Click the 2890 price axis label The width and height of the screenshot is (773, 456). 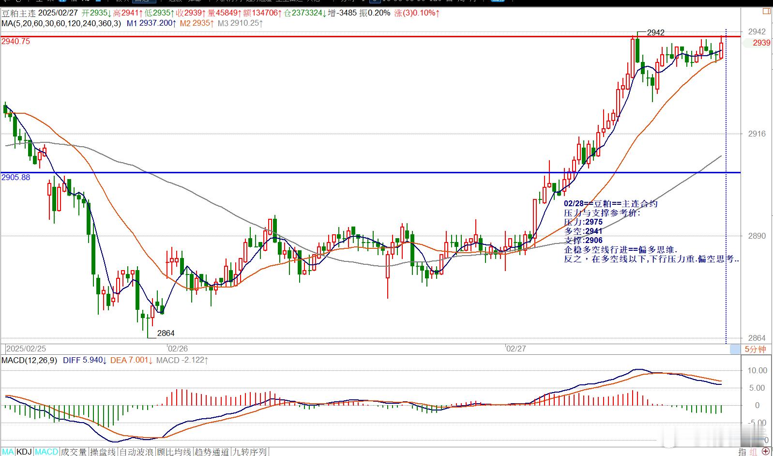coord(757,236)
